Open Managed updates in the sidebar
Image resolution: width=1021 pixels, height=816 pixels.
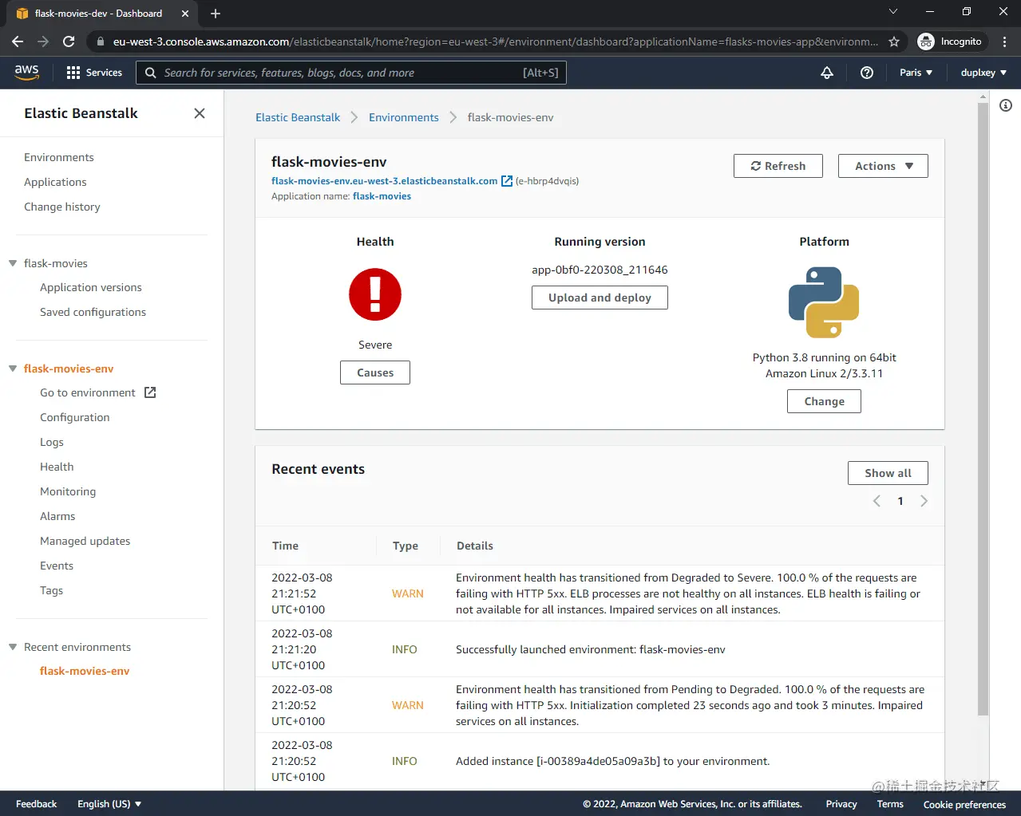pyautogui.click(x=85, y=541)
